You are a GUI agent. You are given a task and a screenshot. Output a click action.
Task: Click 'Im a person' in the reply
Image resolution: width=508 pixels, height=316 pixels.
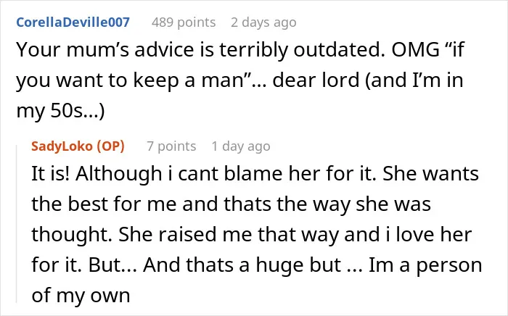point(425,265)
